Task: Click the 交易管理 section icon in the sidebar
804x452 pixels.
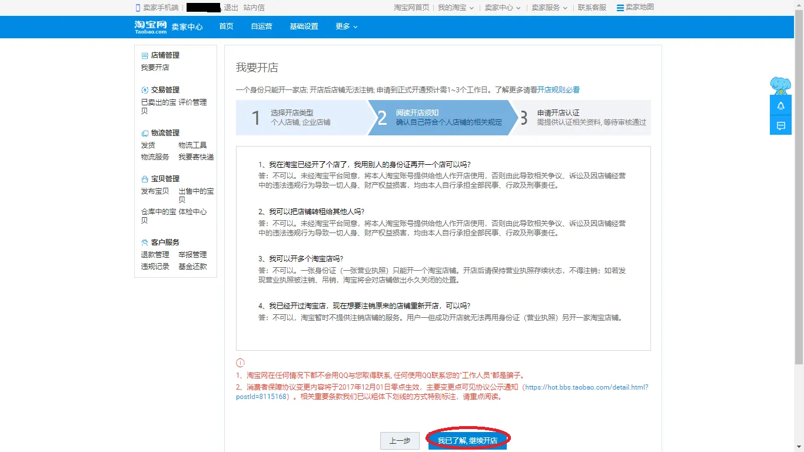Action: (x=145, y=90)
